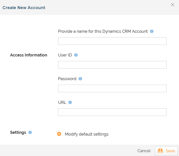The width and height of the screenshot is (179, 156).
Task: Click the Save button label
Action: 170,151
